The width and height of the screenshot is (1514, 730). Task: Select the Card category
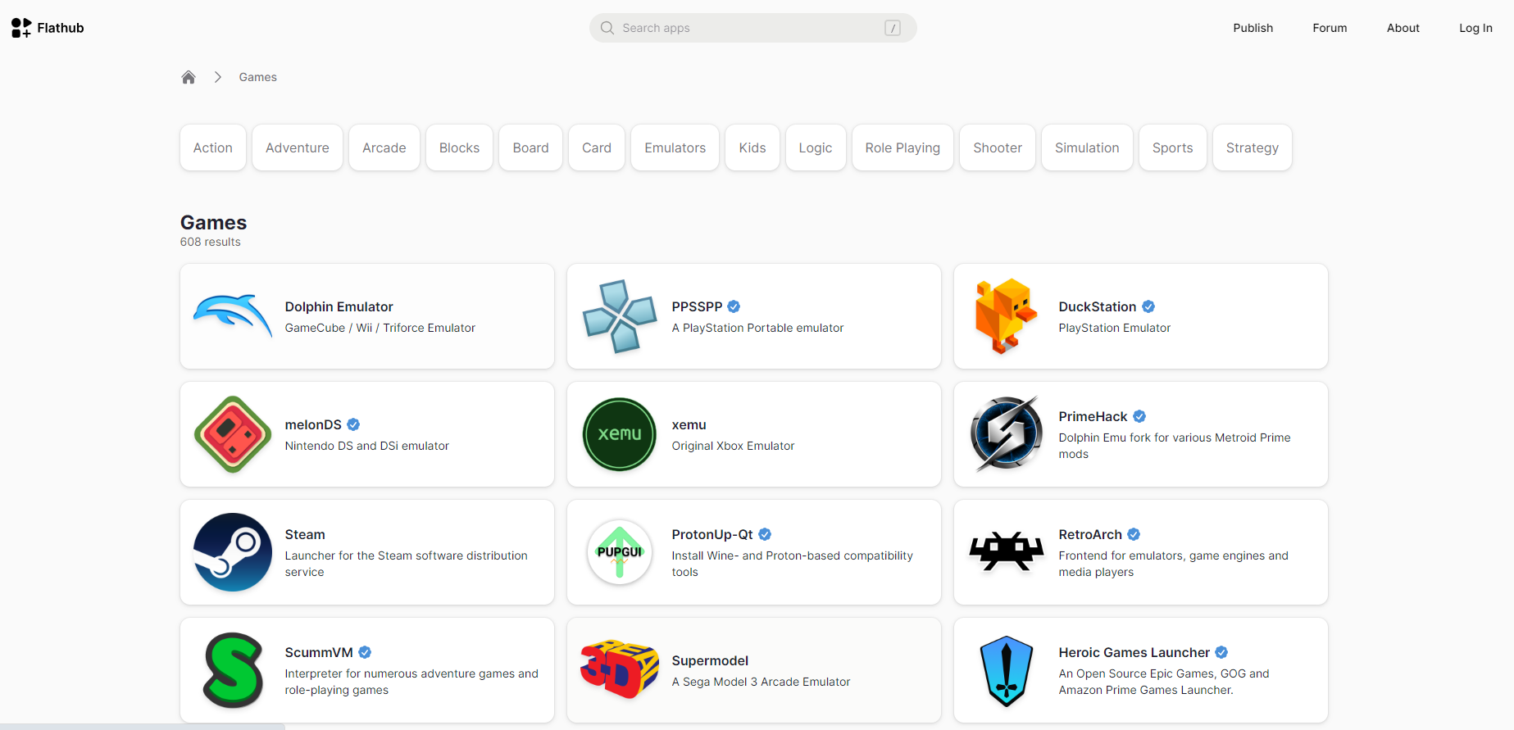coord(597,147)
